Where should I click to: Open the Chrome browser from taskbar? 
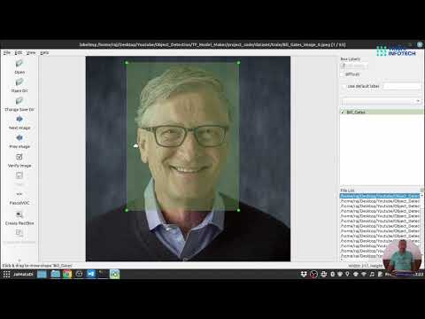coord(67,274)
